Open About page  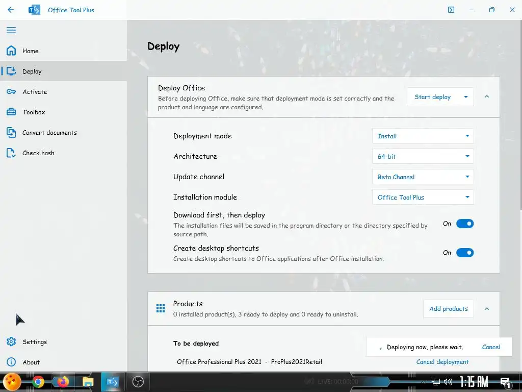(x=63, y=362)
